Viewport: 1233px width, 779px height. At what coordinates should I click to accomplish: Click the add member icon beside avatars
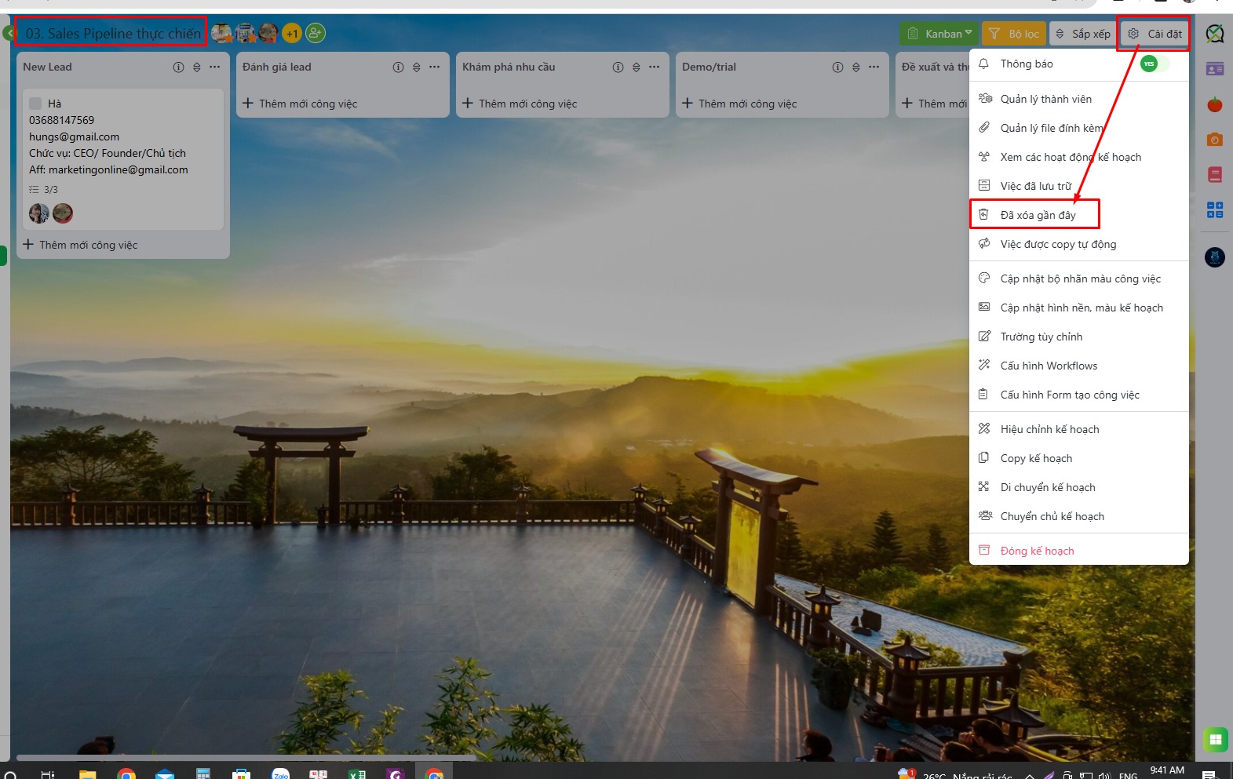click(316, 33)
